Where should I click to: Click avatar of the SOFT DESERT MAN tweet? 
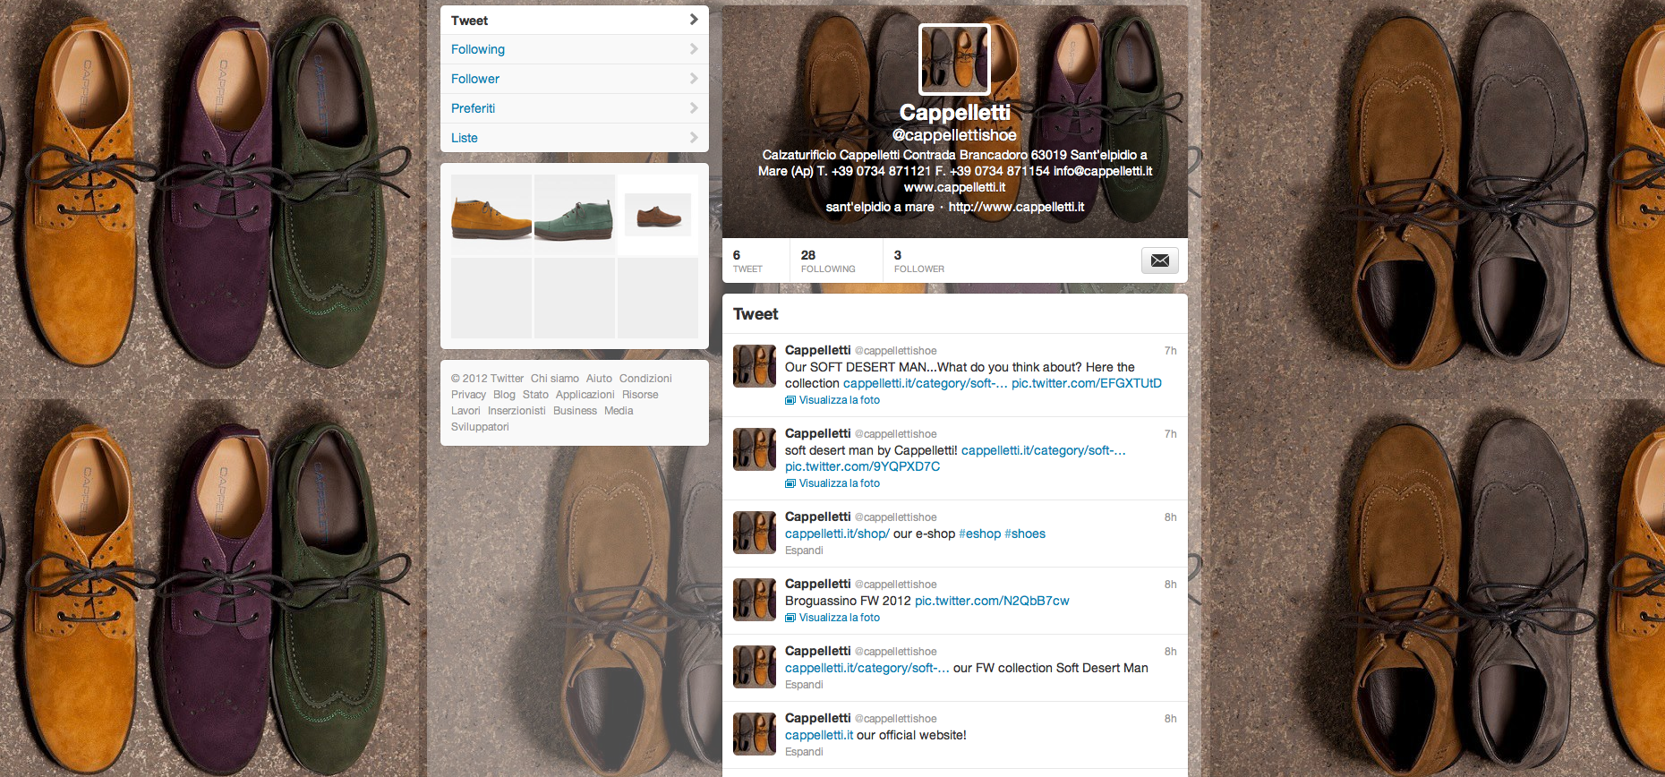755,365
